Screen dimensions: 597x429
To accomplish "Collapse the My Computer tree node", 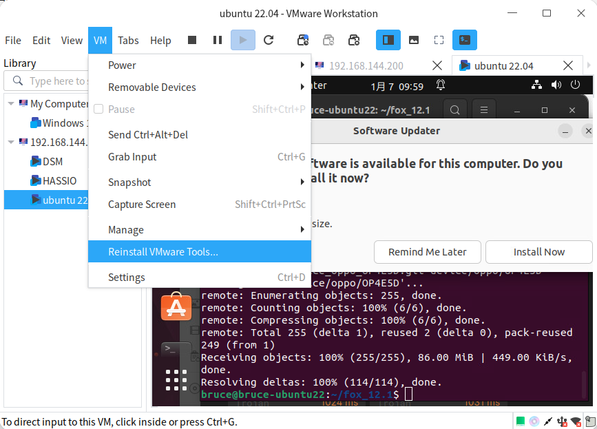I will 11,104.
